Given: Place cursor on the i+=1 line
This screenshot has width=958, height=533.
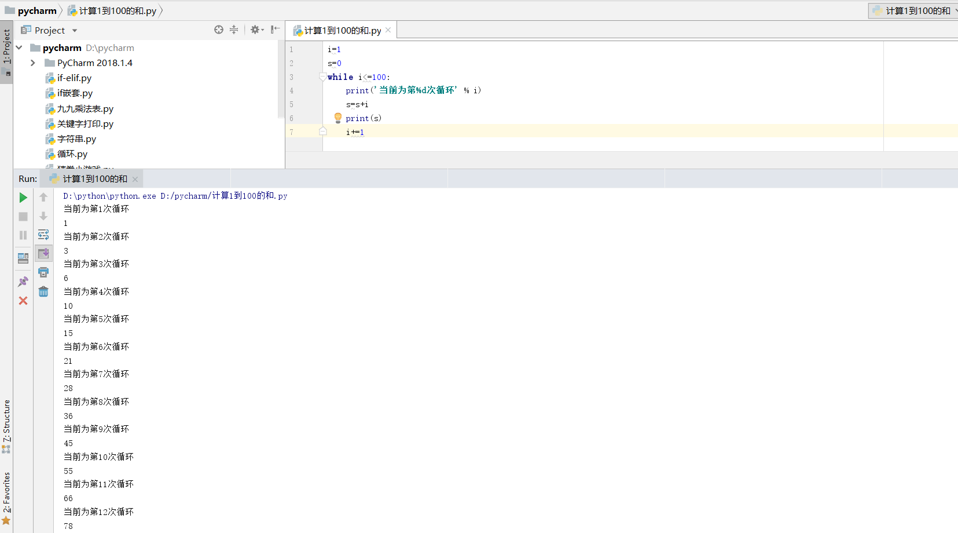Looking at the screenshot, I should (x=355, y=132).
